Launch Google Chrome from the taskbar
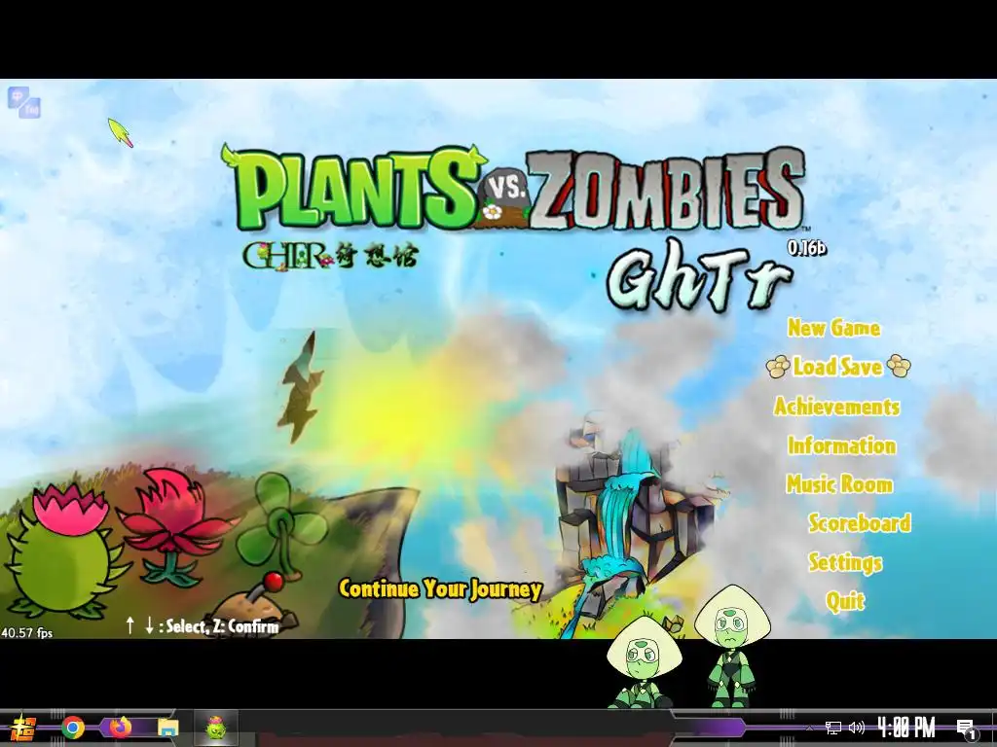 click(x=73, y=728)
